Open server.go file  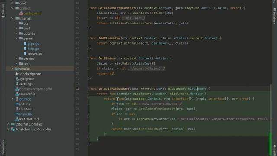35,54
